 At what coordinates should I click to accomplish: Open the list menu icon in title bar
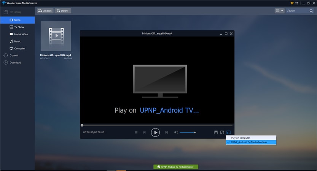tap(297, 3)
